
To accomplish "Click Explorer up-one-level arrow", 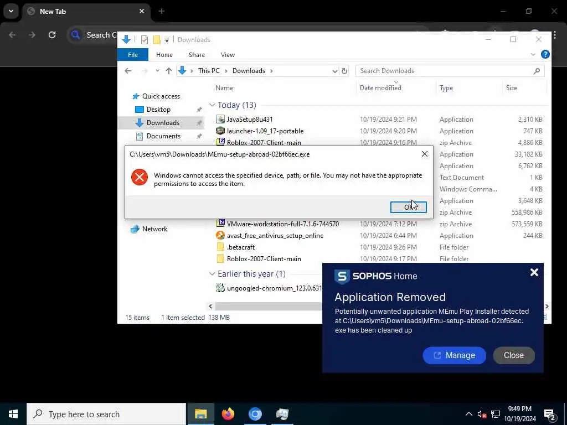I will (168, 71).
